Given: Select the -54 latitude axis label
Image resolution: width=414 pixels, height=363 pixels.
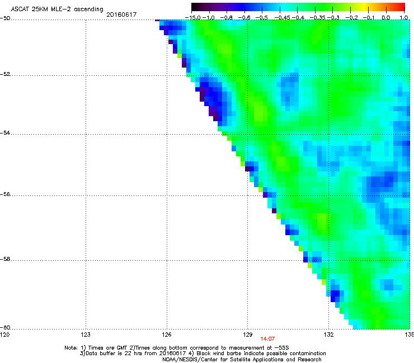Looking at the screenshot, I should click(x=5, y=132).
